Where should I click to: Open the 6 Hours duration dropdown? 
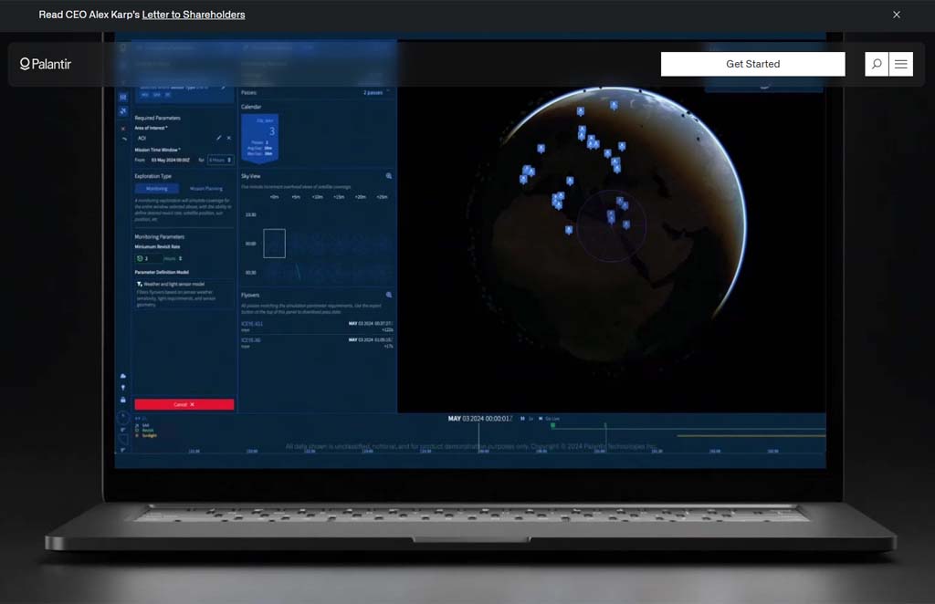(220, 160)
